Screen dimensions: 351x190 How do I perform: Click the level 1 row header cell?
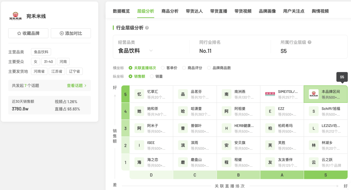tap(125, 162)
